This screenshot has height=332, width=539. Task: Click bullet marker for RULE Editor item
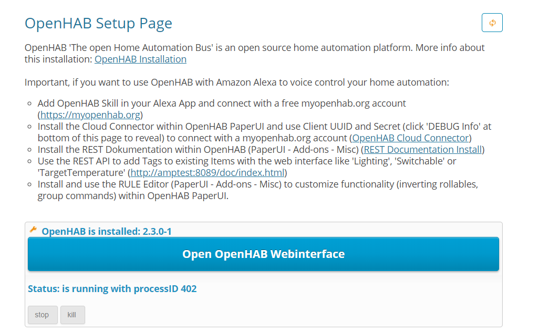29,184
